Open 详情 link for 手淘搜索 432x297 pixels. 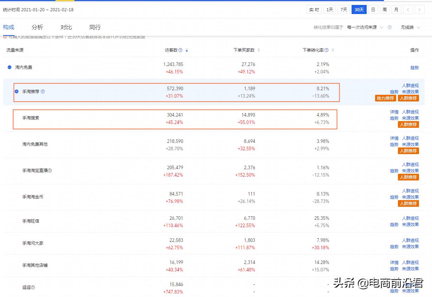click(x=394, y=112)
